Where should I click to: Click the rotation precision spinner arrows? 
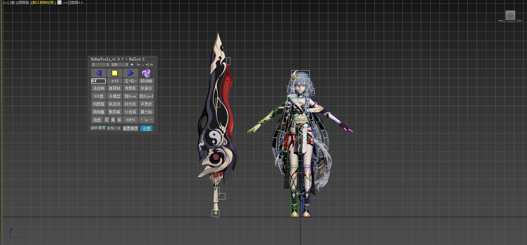click(x=119, y=128)
